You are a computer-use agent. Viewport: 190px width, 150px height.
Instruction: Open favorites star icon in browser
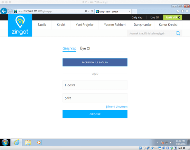point(182,11)
